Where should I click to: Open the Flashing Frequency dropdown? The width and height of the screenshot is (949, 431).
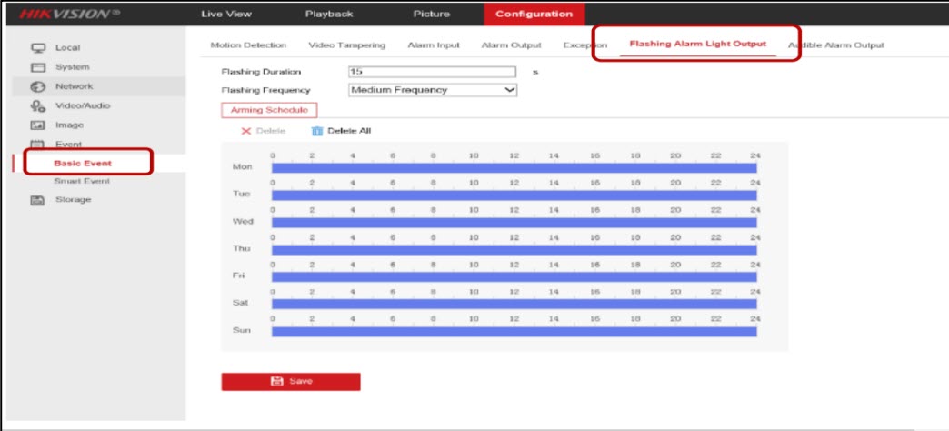pos(433,90)
